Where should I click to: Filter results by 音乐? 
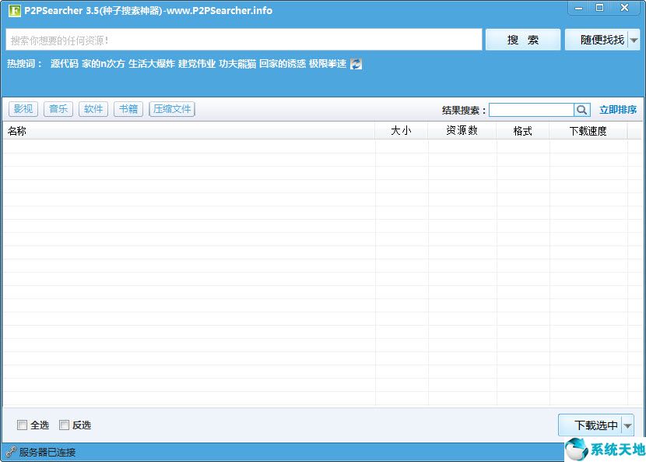(58, 109)
